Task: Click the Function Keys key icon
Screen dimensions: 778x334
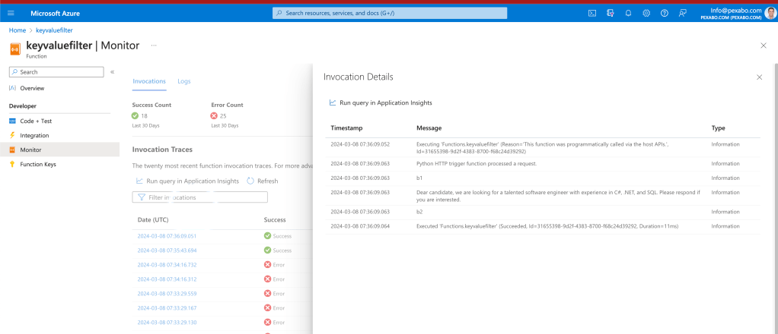Action: pyautogui.click(x=12, y=164)
